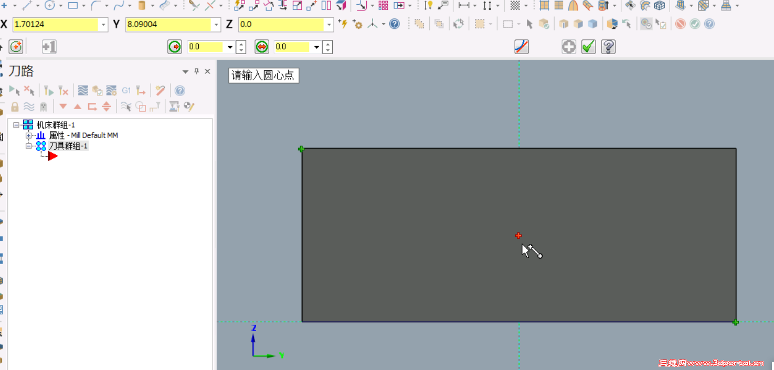Viewport: 774px width, 370px height.
Task: Click the question mark help button
Action: point(608,47)
